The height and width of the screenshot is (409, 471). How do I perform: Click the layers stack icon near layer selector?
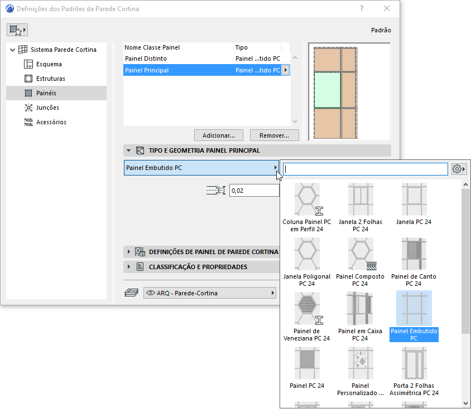point(132,292)
